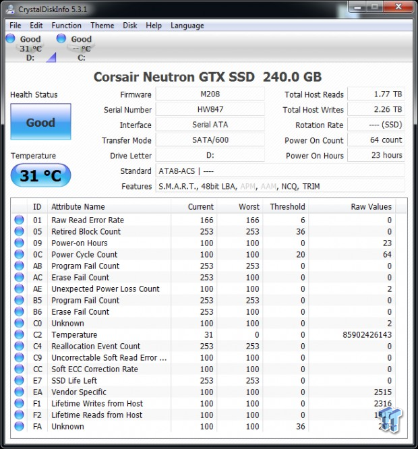Click the Current column header
Screen dimensions: 418x449
[x=193, y=207]
